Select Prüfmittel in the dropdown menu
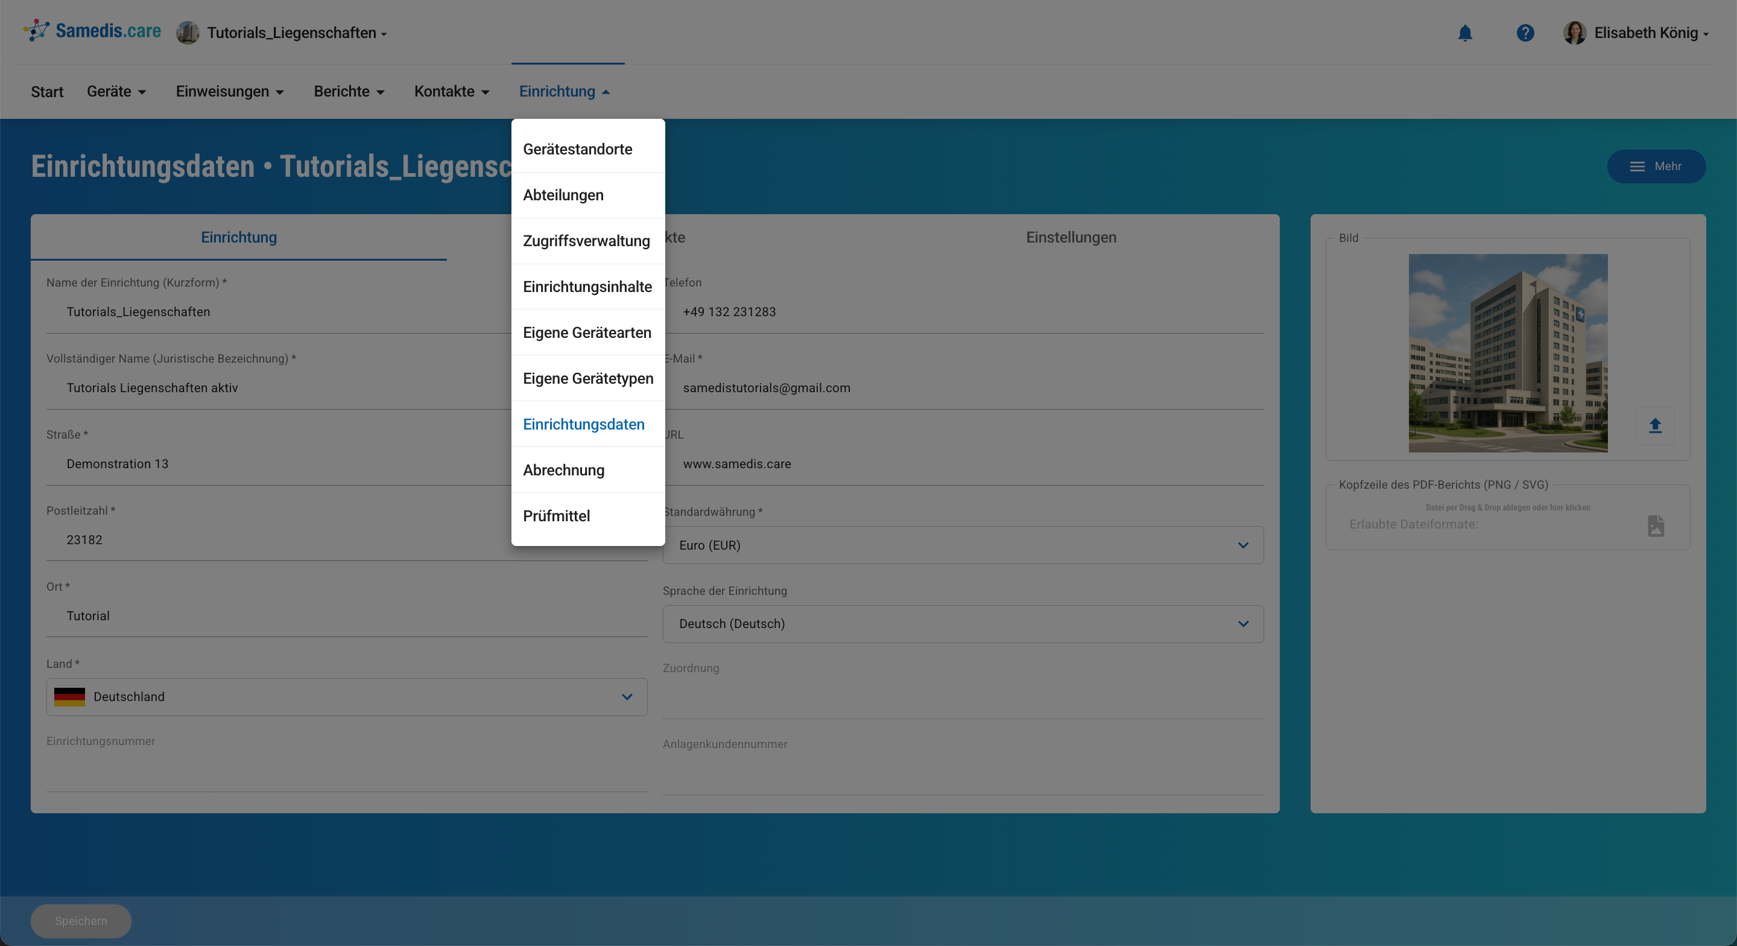Viewport: 1737px width, 946px height. coord(556,516)
